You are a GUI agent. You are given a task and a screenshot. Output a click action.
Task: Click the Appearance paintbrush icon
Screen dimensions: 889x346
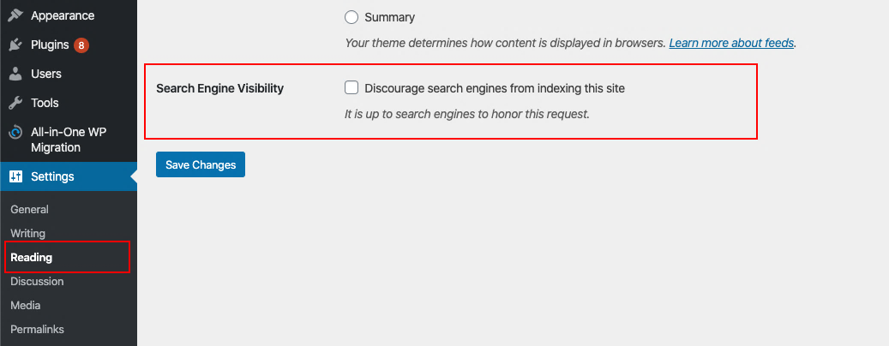(x=16, y=15)
